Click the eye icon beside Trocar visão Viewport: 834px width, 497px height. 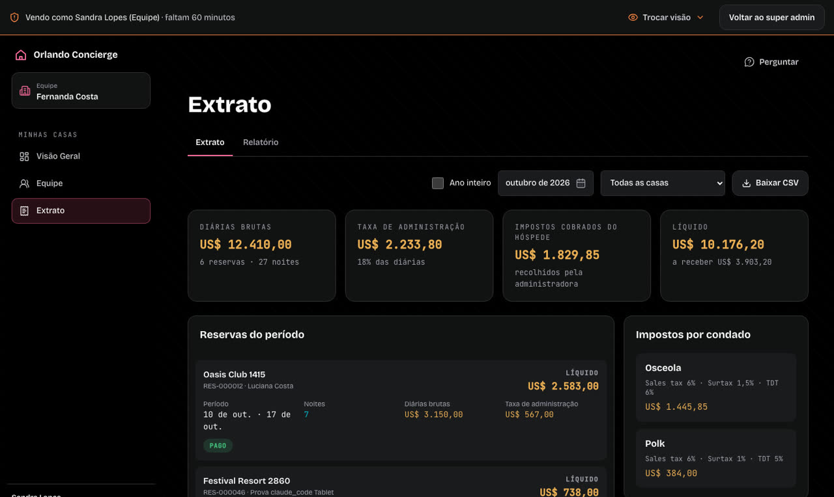pyautogui.click(x=633, y=18)
